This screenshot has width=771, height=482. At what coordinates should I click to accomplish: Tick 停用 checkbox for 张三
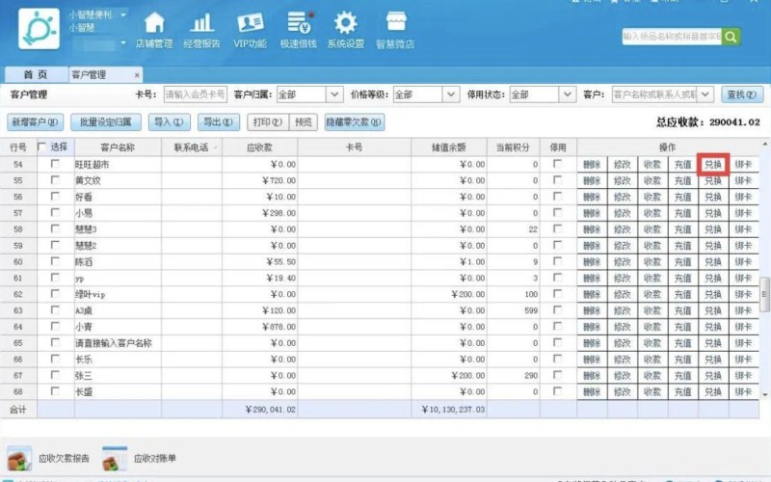[558, 375]
